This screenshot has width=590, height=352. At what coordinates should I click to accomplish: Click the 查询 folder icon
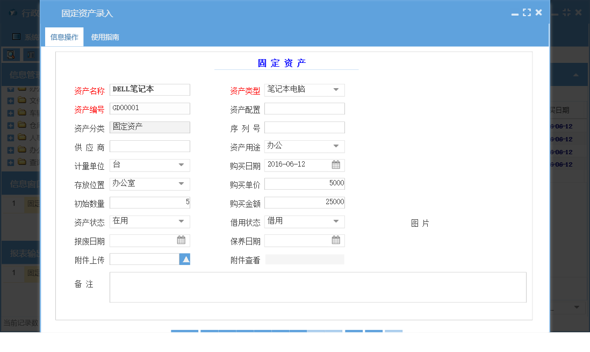(x=23, y=162)
